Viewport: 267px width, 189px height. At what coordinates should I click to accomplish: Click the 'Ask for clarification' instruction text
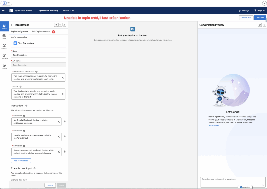coord(37,122)
